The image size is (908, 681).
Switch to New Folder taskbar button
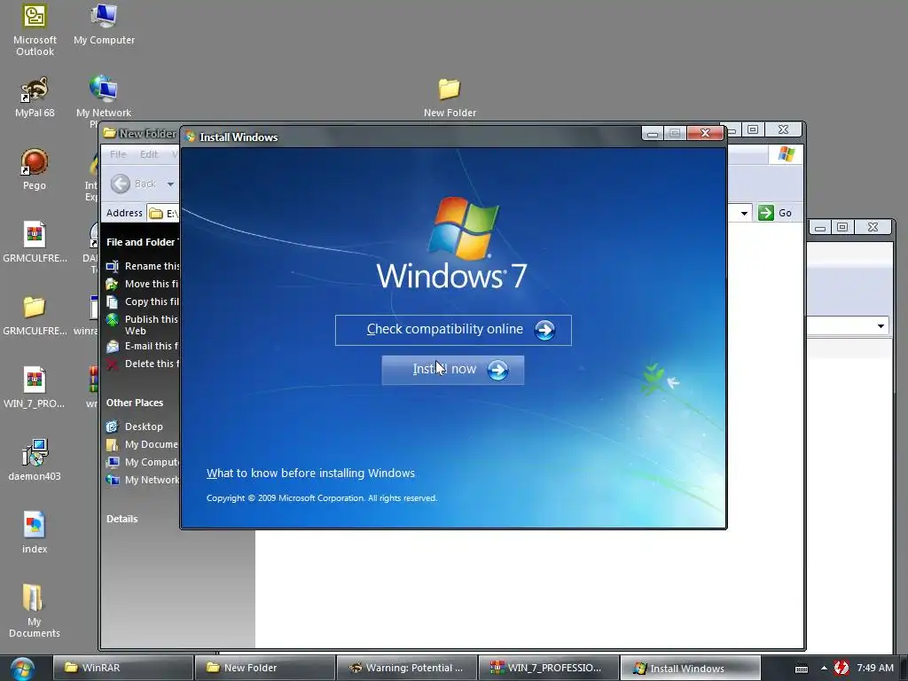(264, 668)
